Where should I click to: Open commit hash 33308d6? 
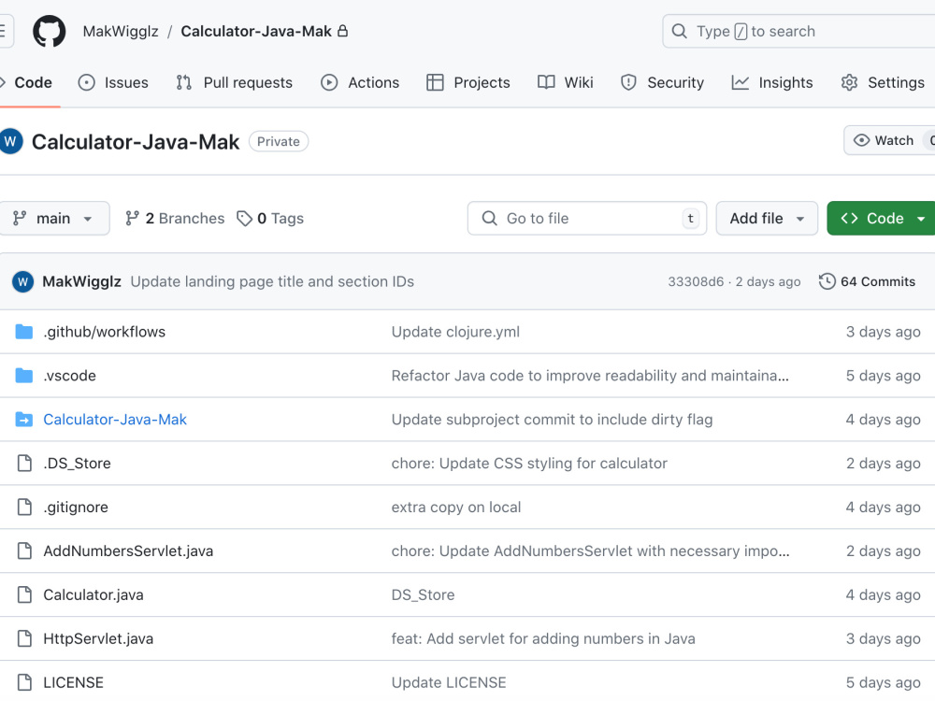coord(696,281)
